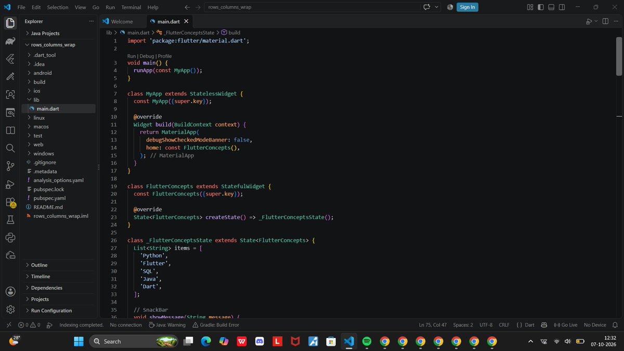Open the Source Control view

(10, 166)
